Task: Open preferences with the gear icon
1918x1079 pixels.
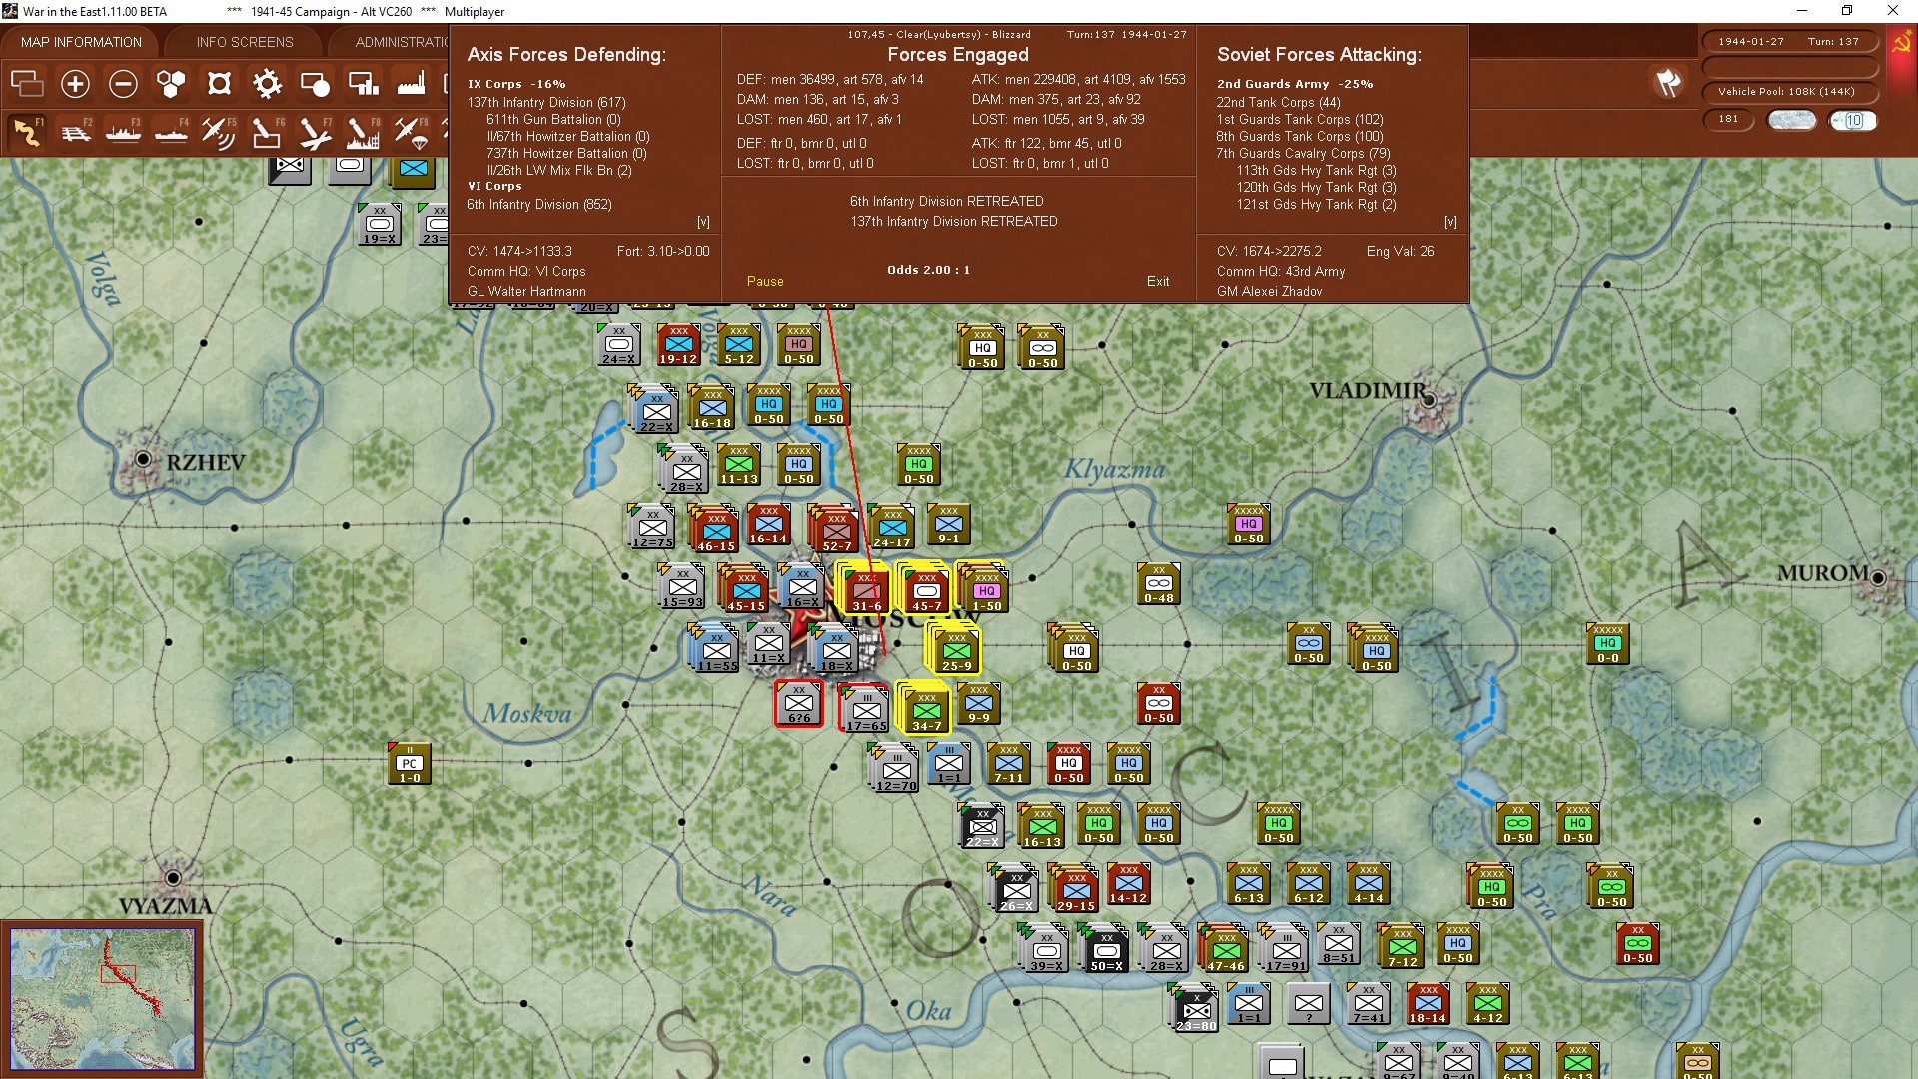Action: (x=267, y=84)
